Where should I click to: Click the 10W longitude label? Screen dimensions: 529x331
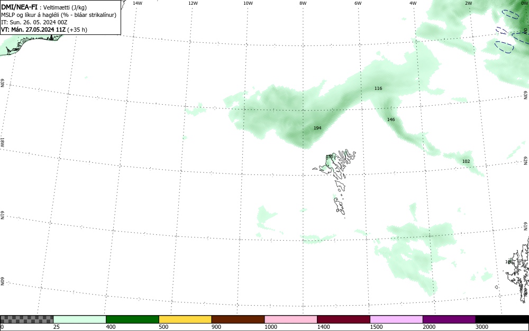coord(248,3)
